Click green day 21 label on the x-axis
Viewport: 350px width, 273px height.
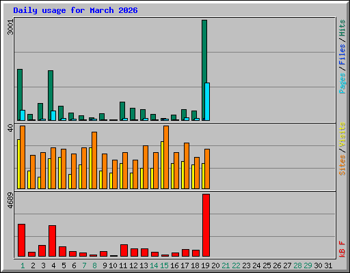click(x=226, y=265)
